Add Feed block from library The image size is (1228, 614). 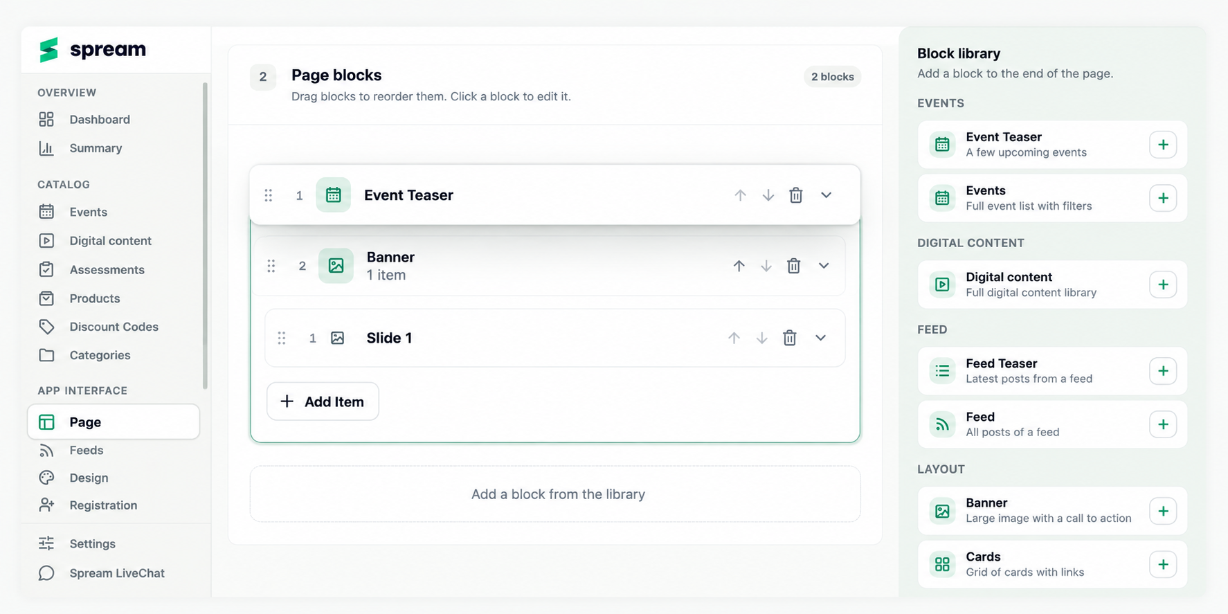coord(1163,424)
